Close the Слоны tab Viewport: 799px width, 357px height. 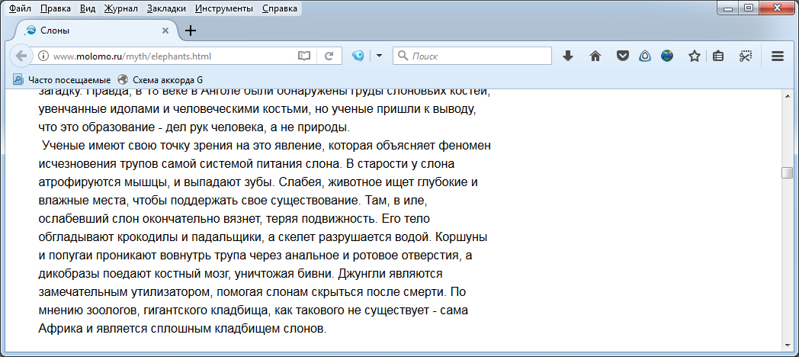[x=165, y=31]
